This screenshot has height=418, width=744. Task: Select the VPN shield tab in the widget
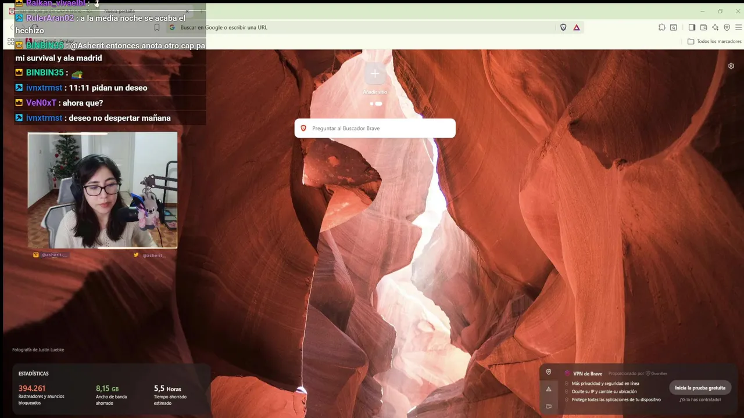click(549, 372)
